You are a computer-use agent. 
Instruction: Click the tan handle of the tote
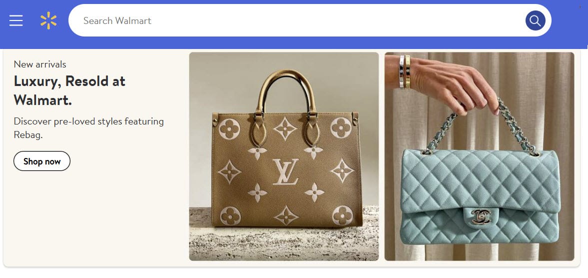click(285, 91)
